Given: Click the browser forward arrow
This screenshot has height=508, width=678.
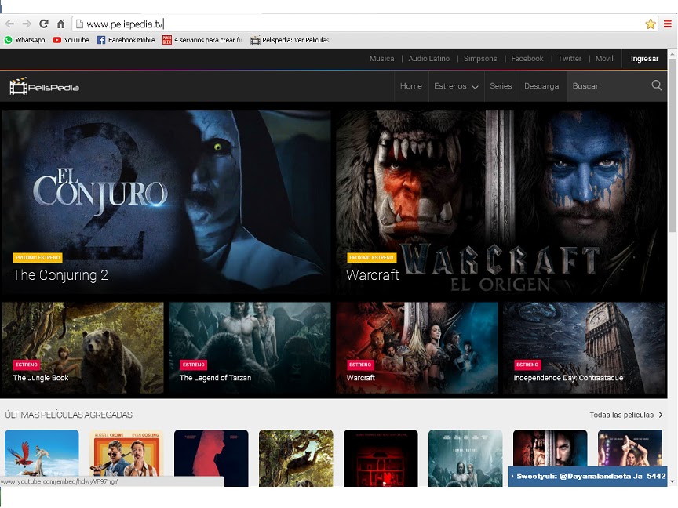Looking at the screenshot, I should click(27, 24).
